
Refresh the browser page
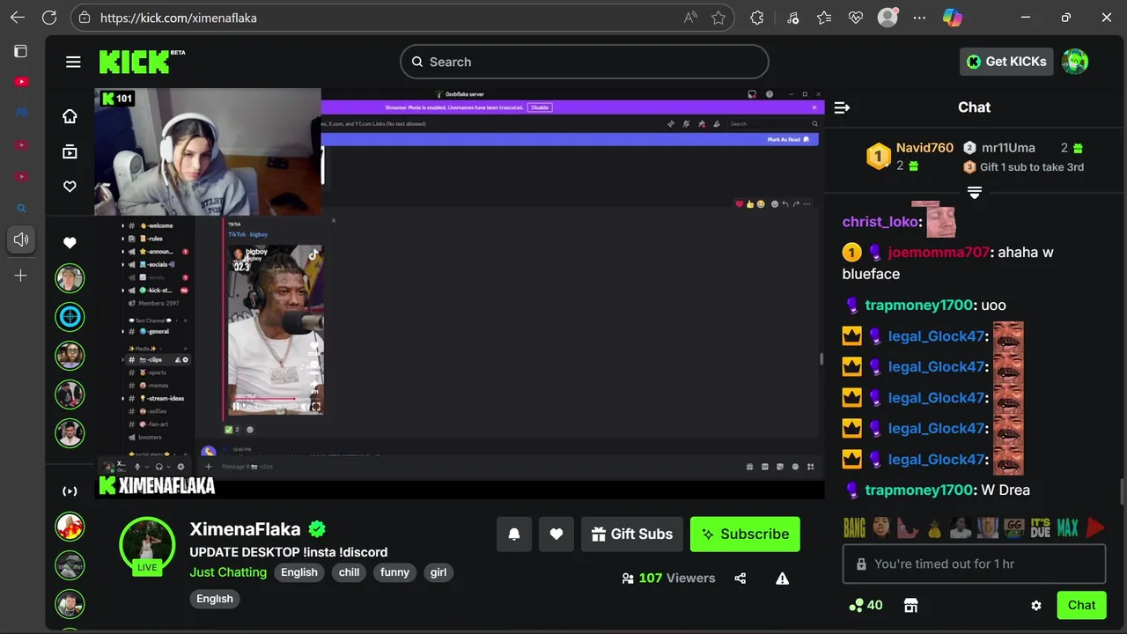(x=49, y=18)
